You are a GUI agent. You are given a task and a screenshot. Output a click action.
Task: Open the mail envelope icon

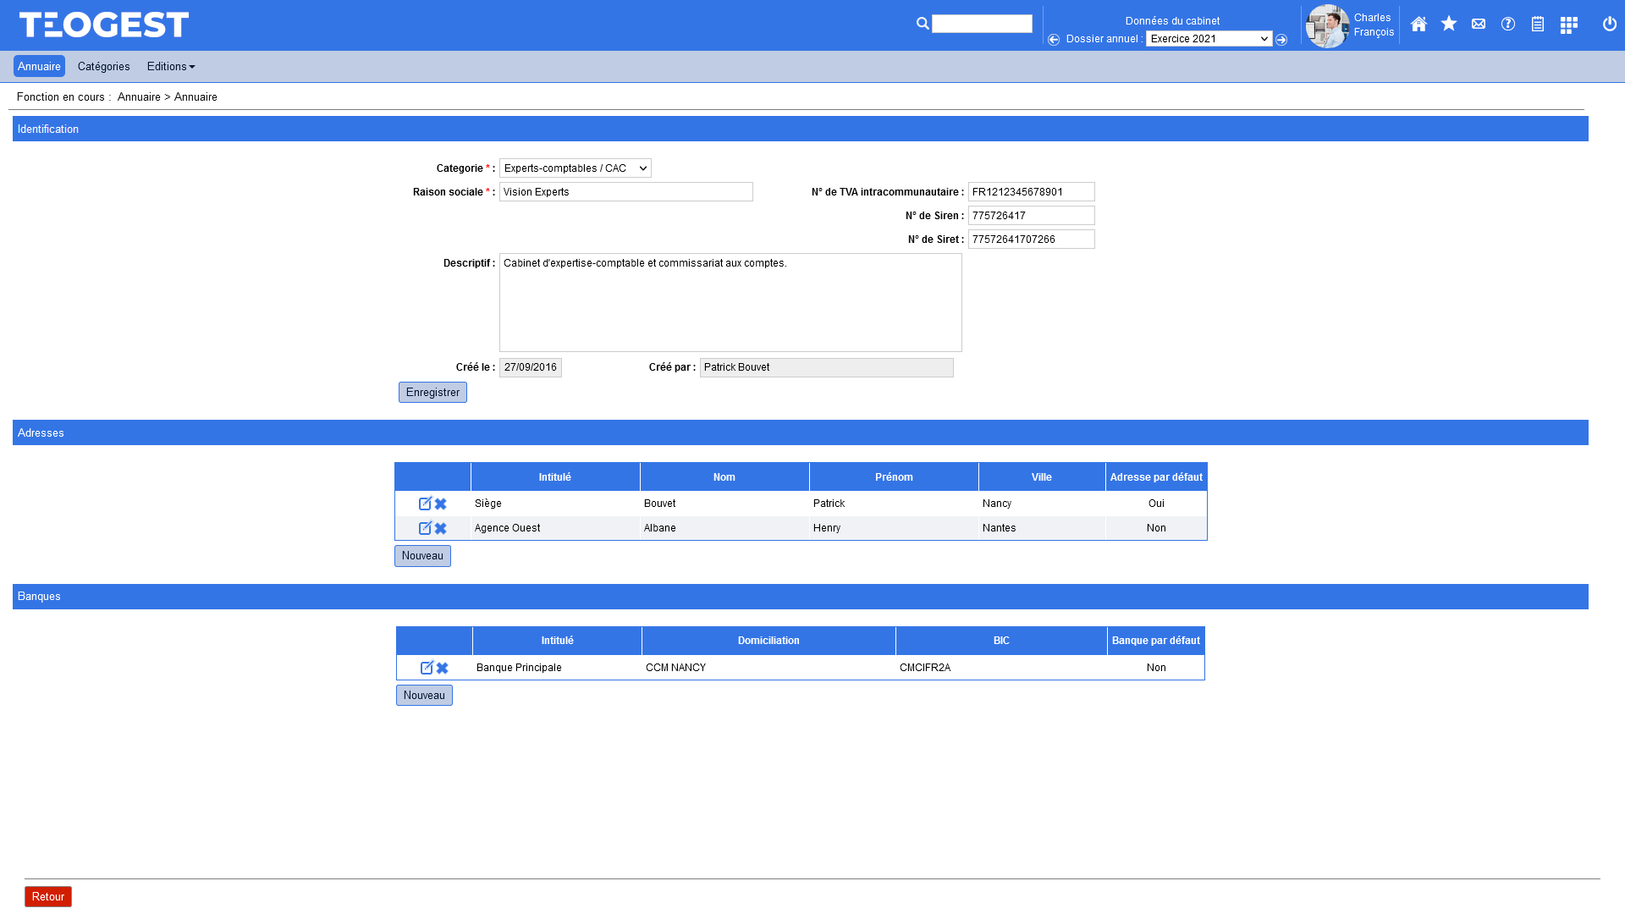(x=1479, y=25)
